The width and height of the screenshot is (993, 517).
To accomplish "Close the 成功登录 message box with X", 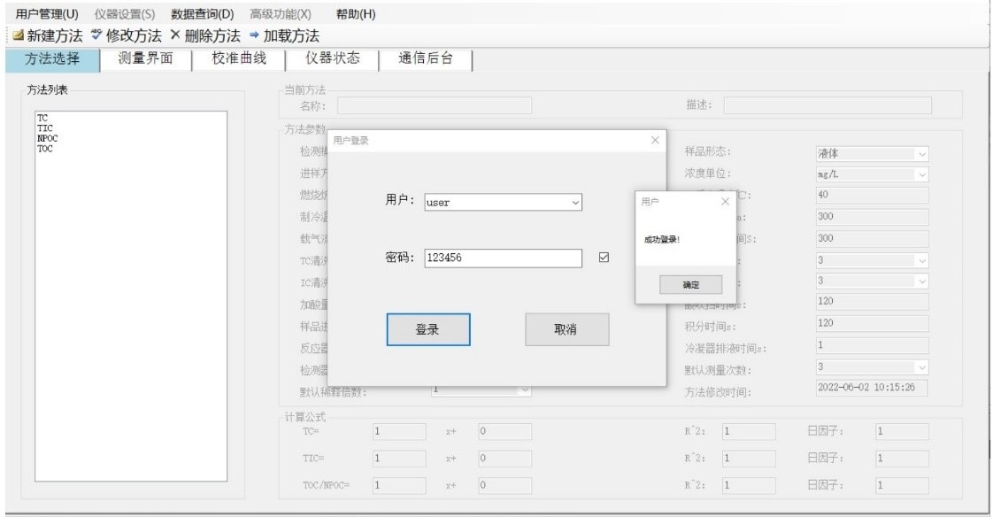I will tap(726, 202).
